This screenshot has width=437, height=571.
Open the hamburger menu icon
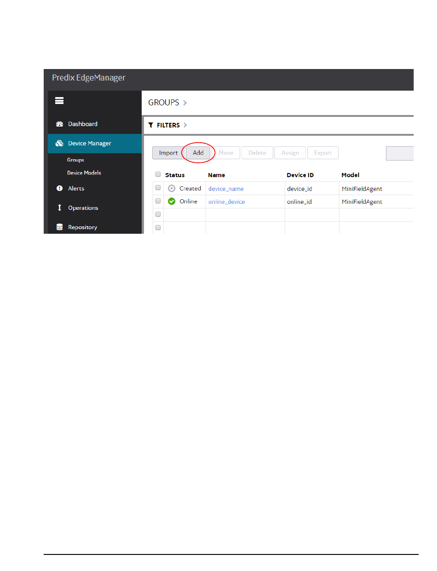pyautogui.click(x=59, y=101)
